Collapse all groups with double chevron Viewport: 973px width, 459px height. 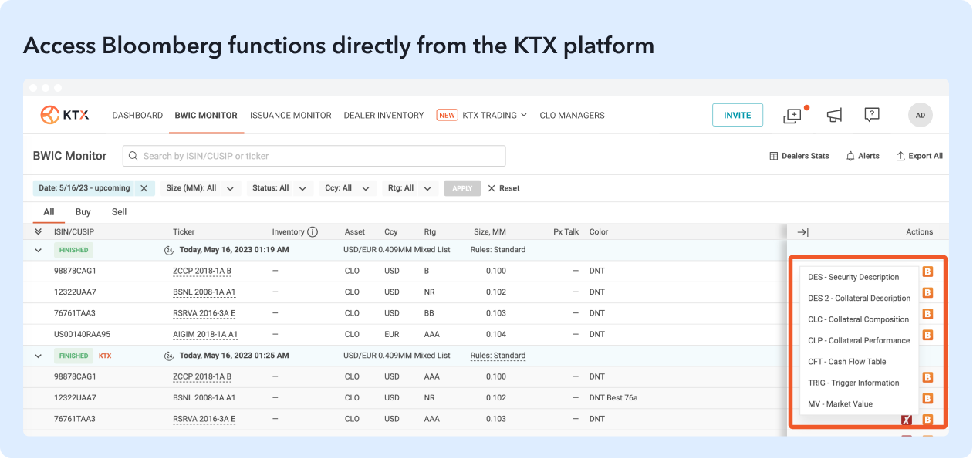pos(38,231)
